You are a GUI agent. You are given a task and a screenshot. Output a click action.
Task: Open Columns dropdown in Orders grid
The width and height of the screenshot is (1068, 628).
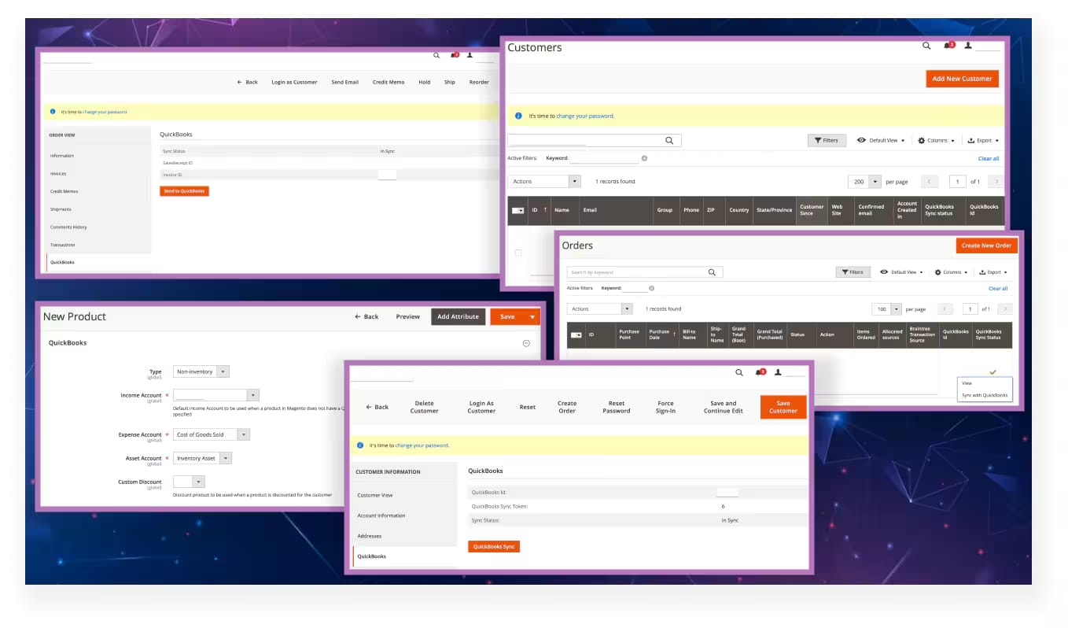click(952, 272)
